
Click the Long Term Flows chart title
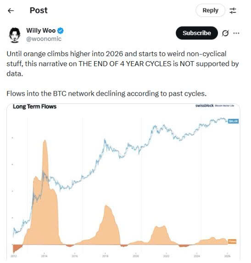35,107
